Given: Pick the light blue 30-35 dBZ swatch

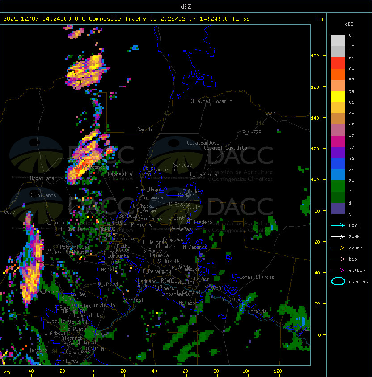Looking at the screenshot, I should point(338,175).
